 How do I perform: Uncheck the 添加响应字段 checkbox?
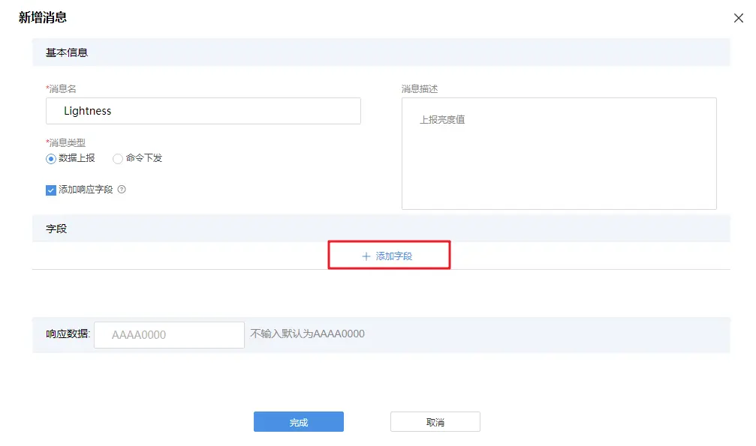point(51,190)
